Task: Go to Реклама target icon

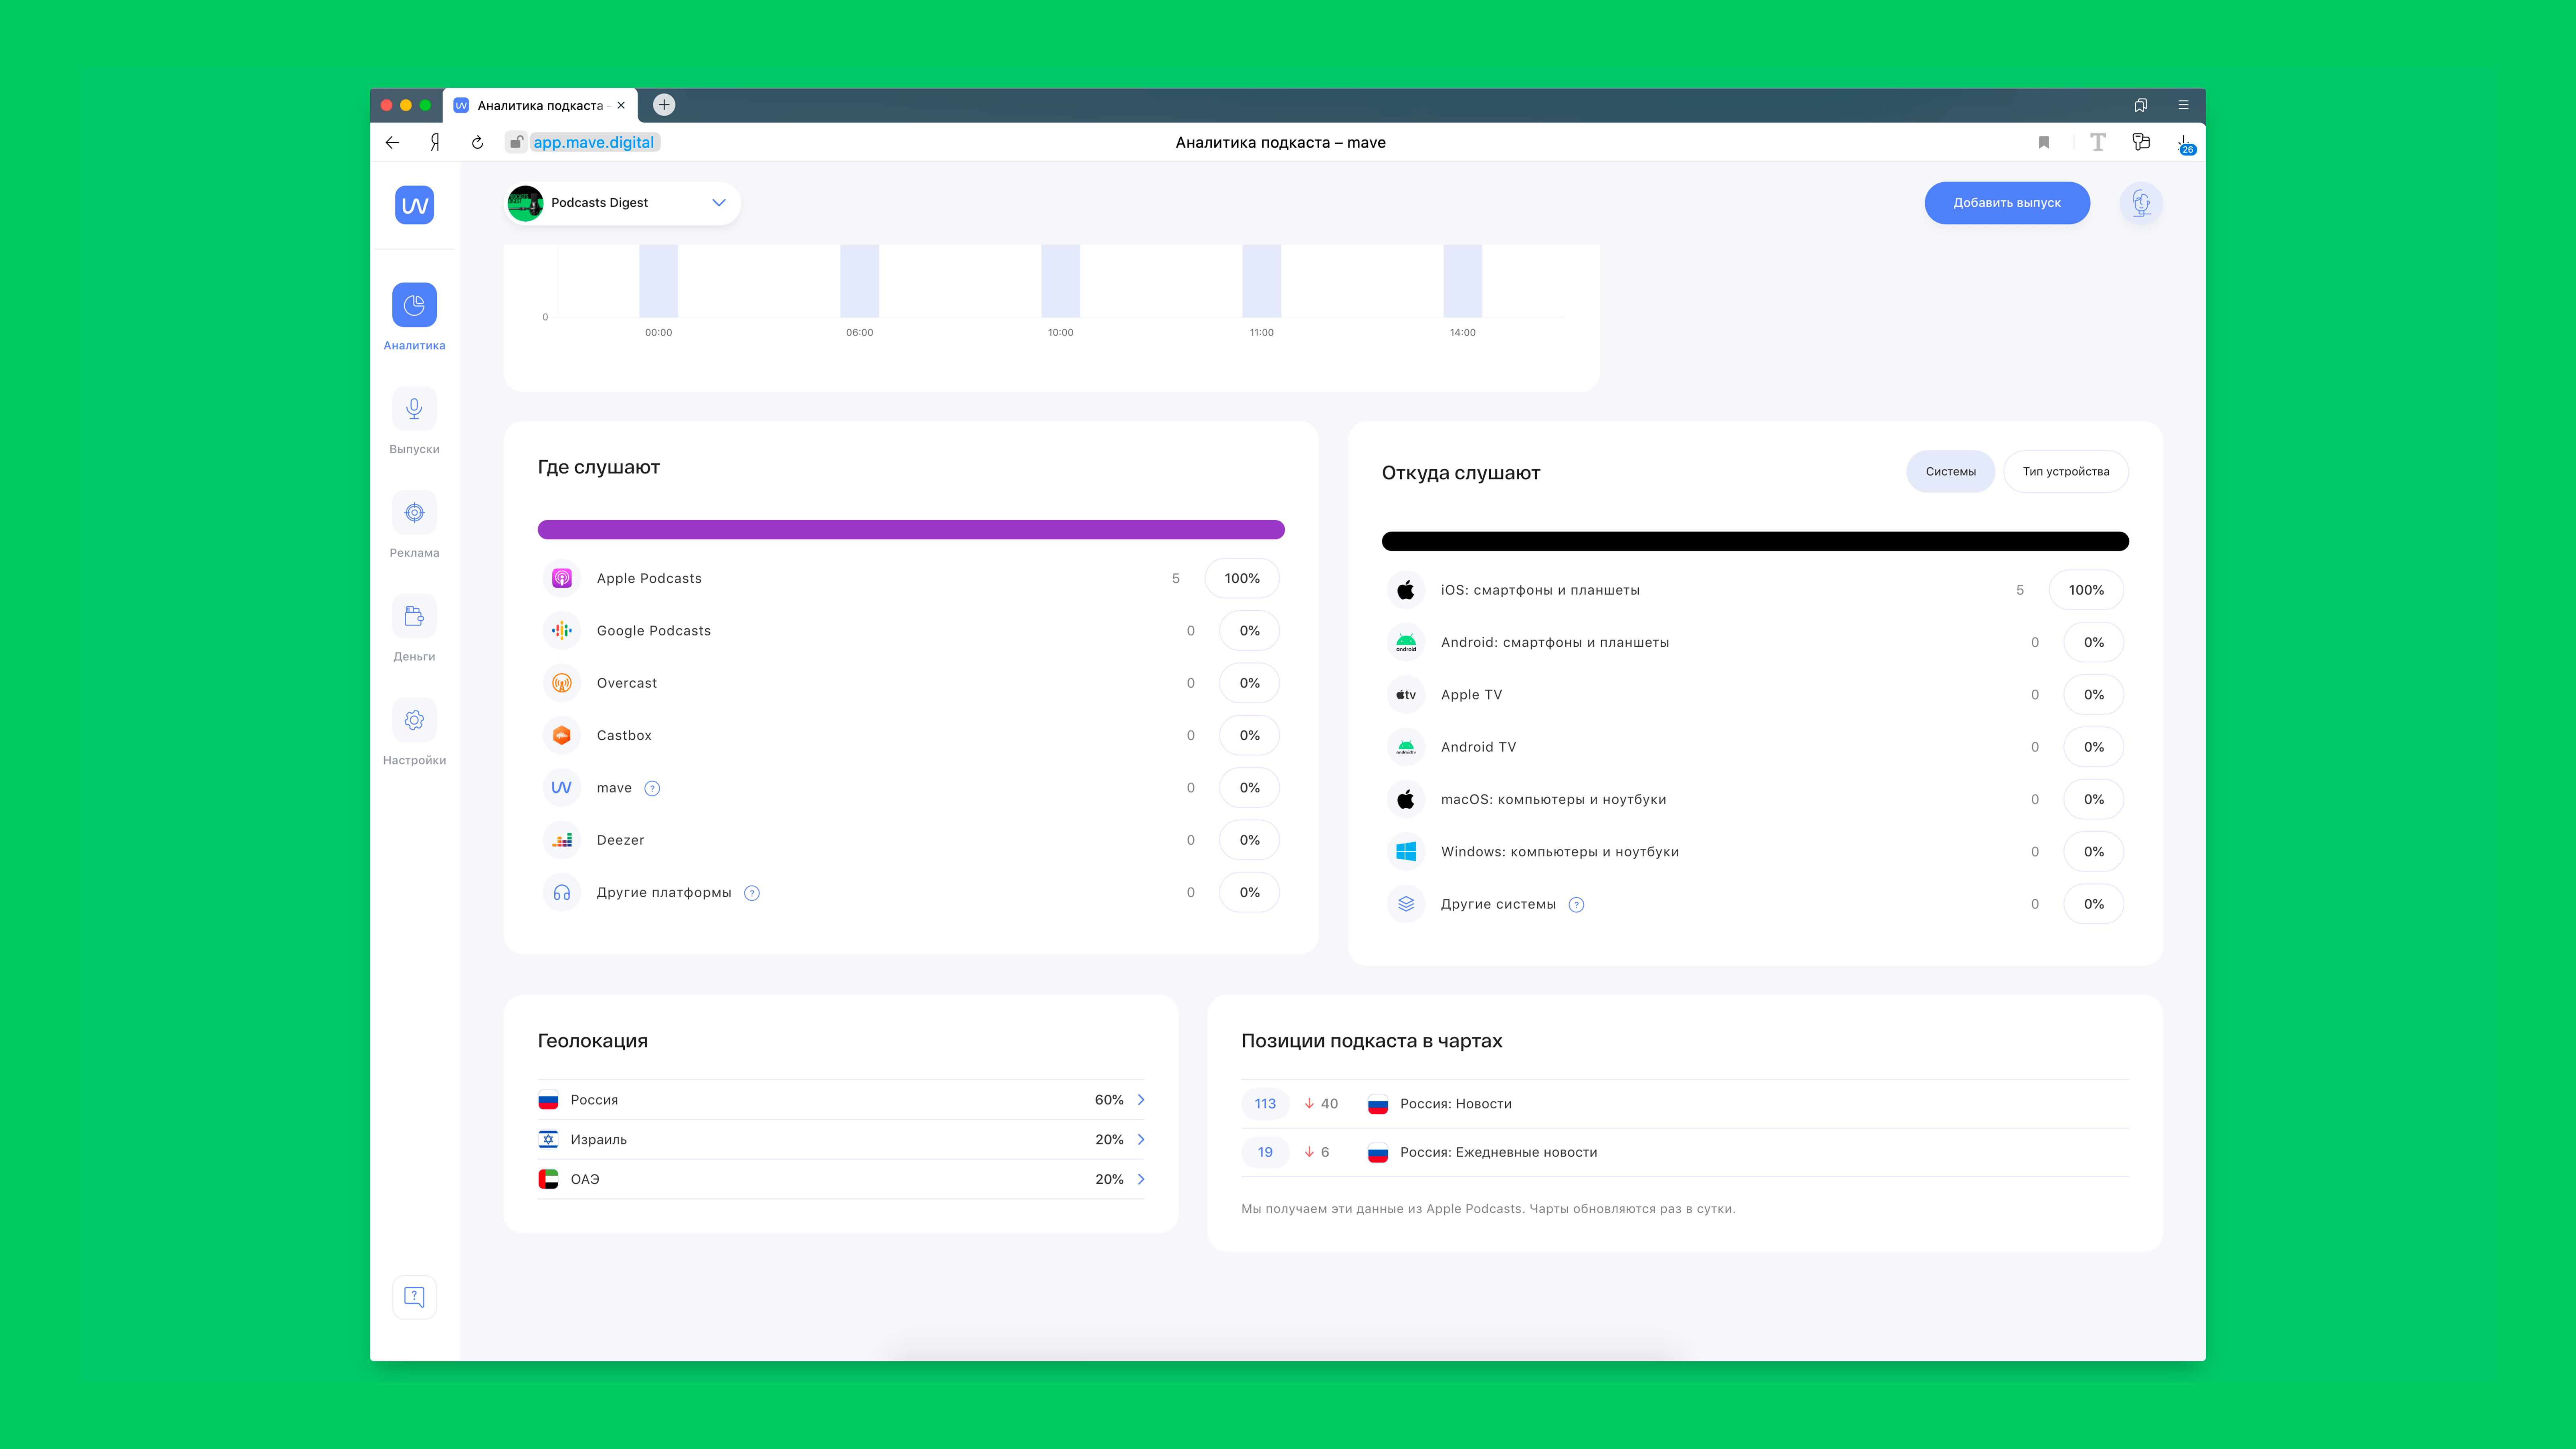Action: coord(414,513)
